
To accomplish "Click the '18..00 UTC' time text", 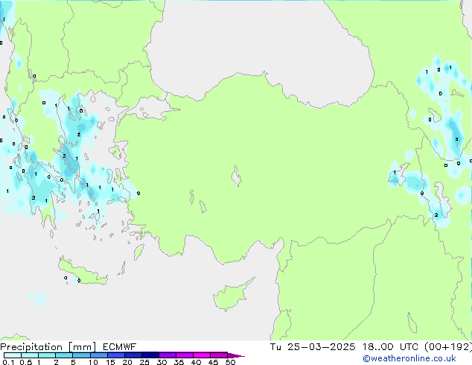I will (390, 347).
